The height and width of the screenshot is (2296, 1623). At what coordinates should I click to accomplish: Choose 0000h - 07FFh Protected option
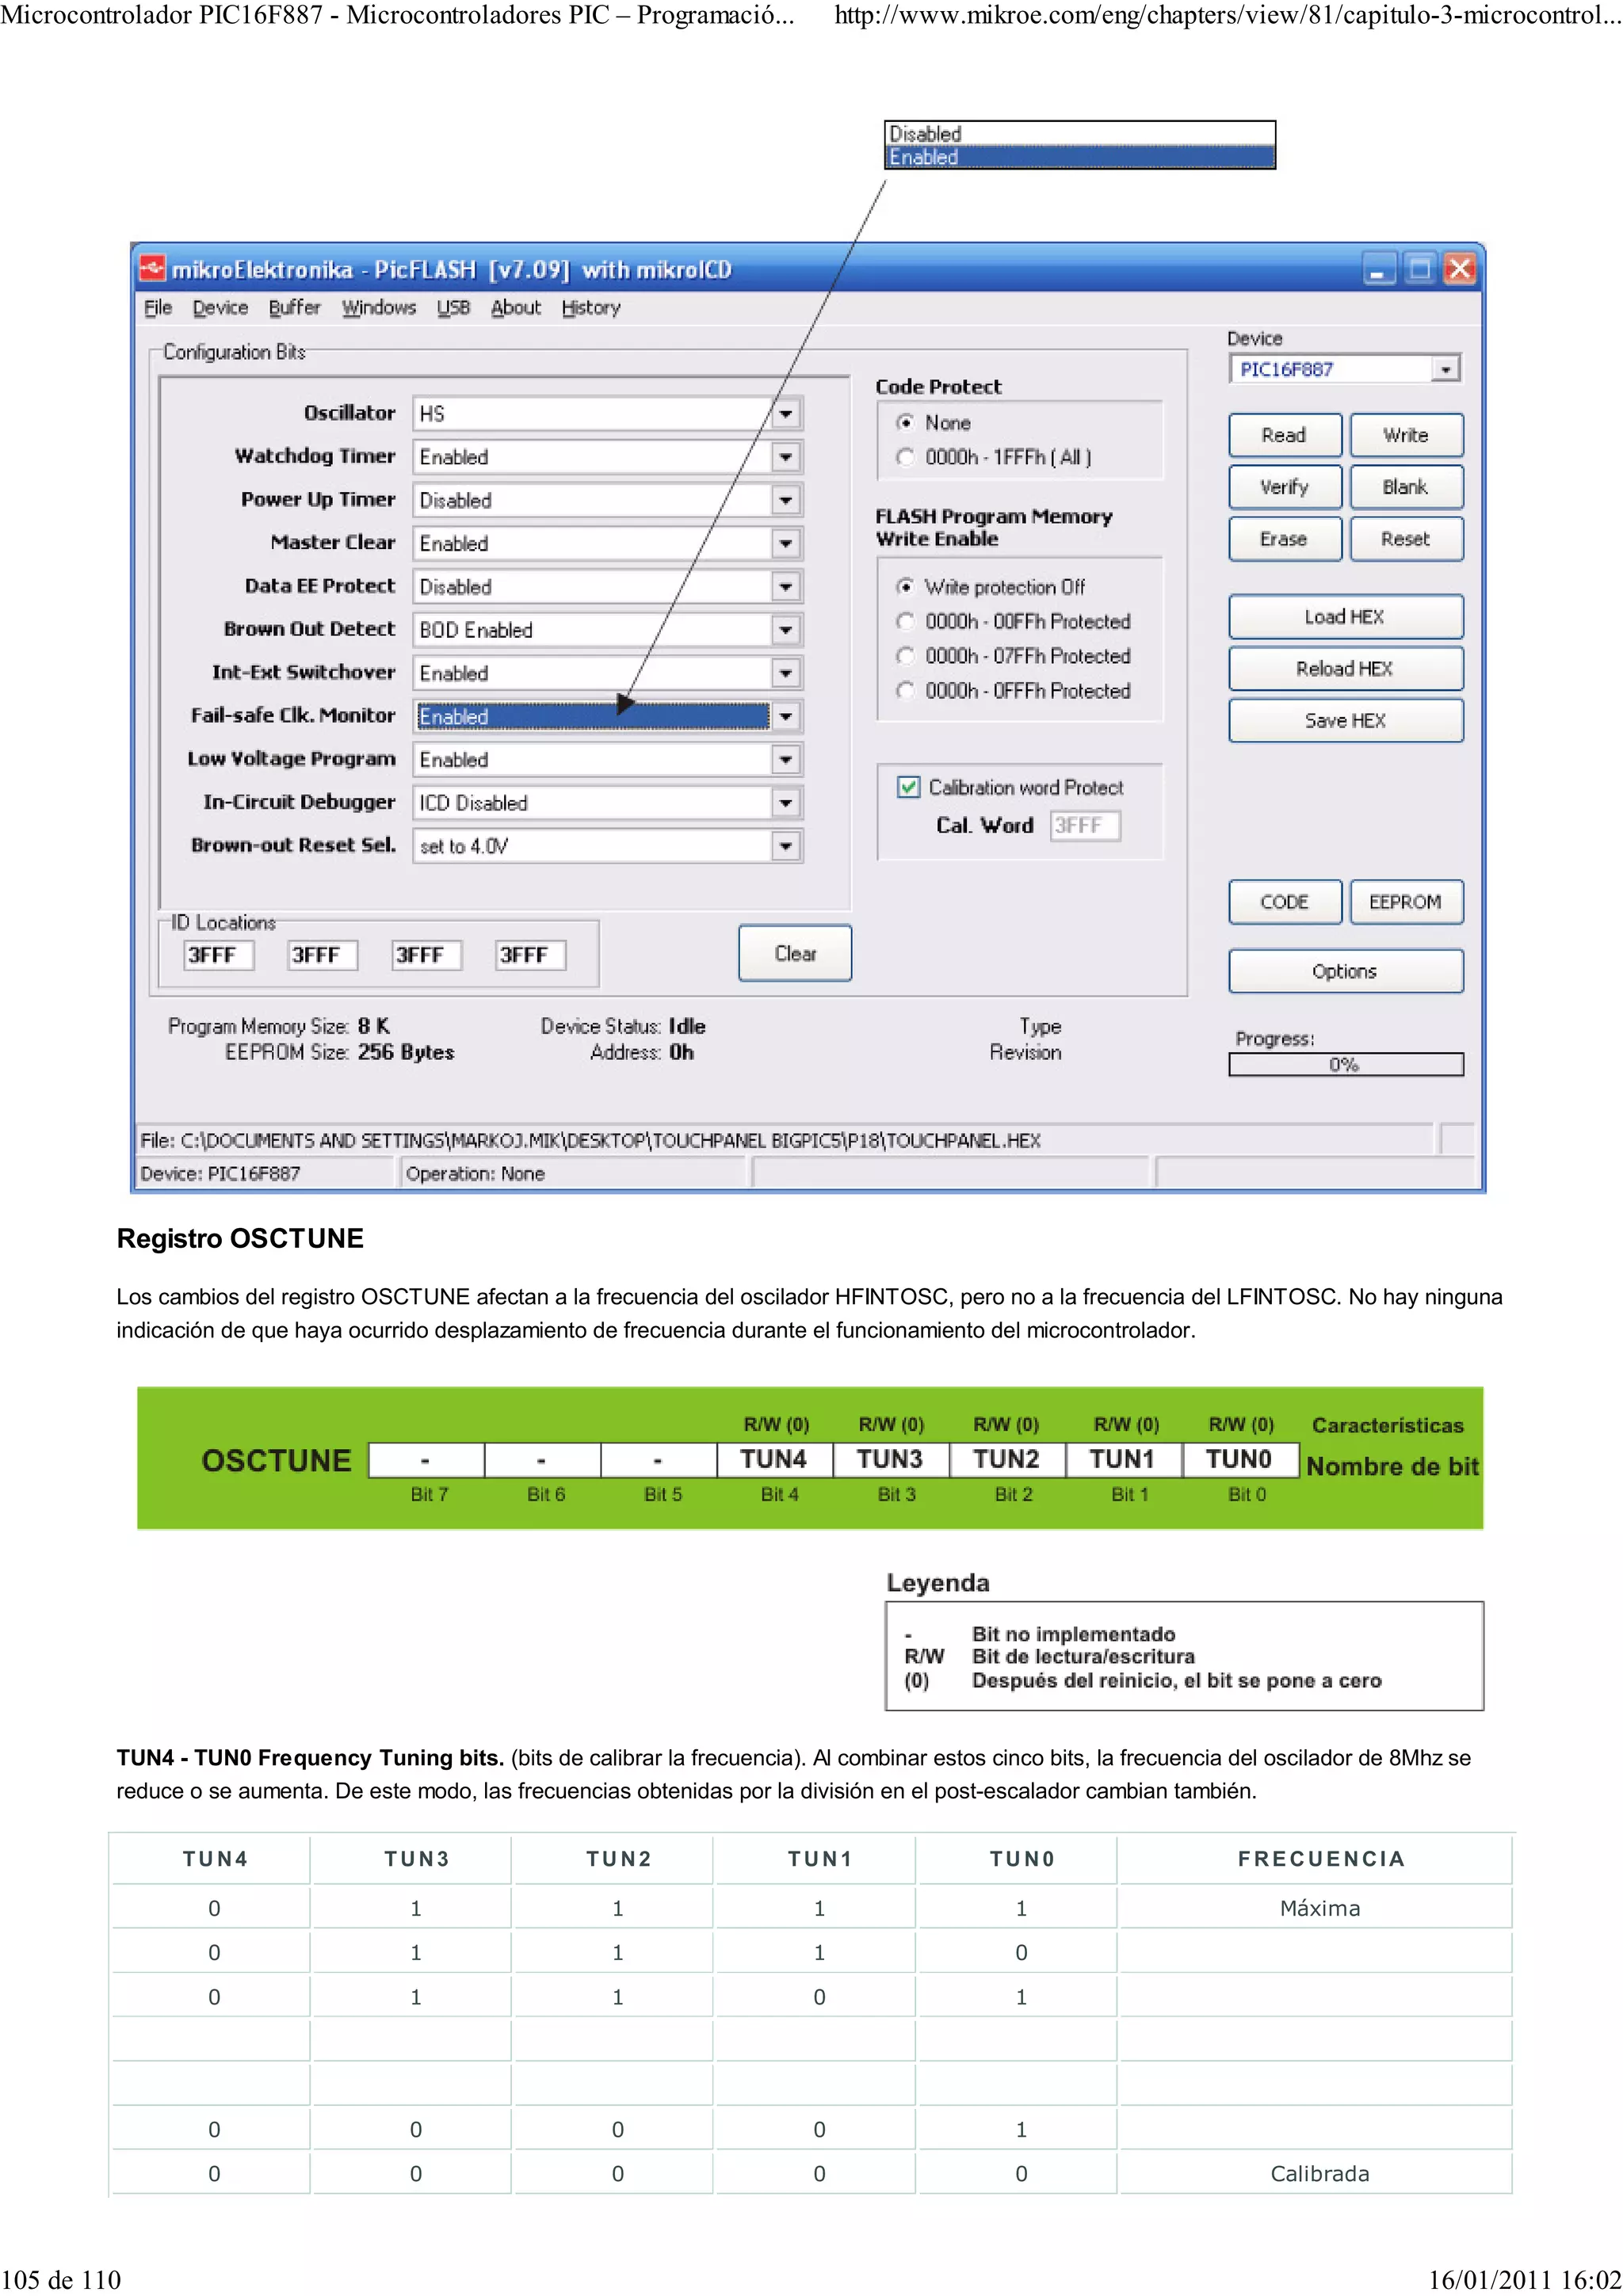[x=905, y=656]
